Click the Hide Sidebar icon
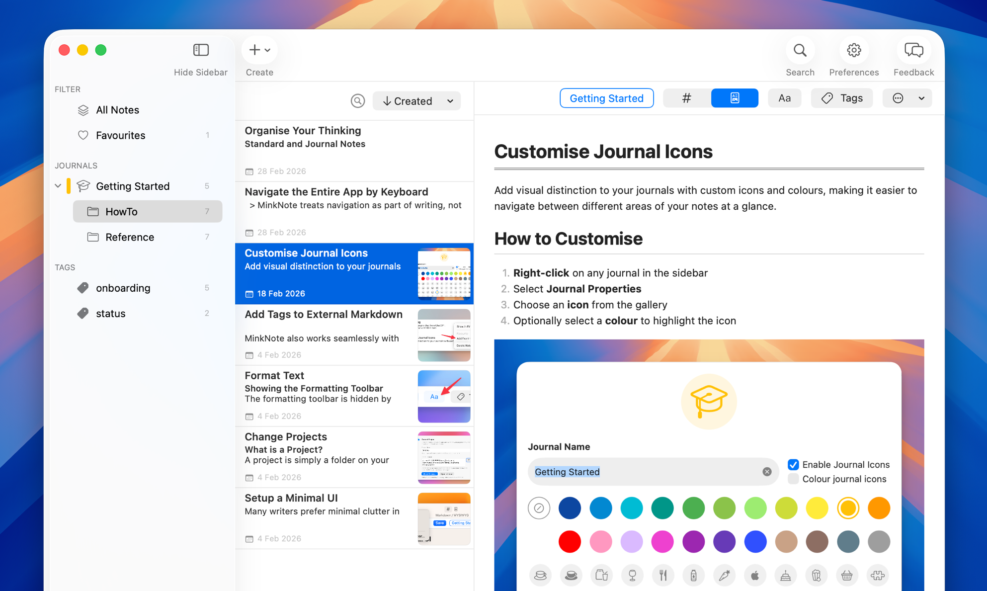The width and height of the screenshot is (987, 591). 201,50
